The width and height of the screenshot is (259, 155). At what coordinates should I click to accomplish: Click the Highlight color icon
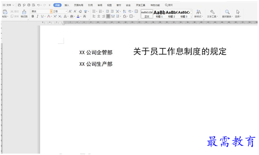(71, 16)
